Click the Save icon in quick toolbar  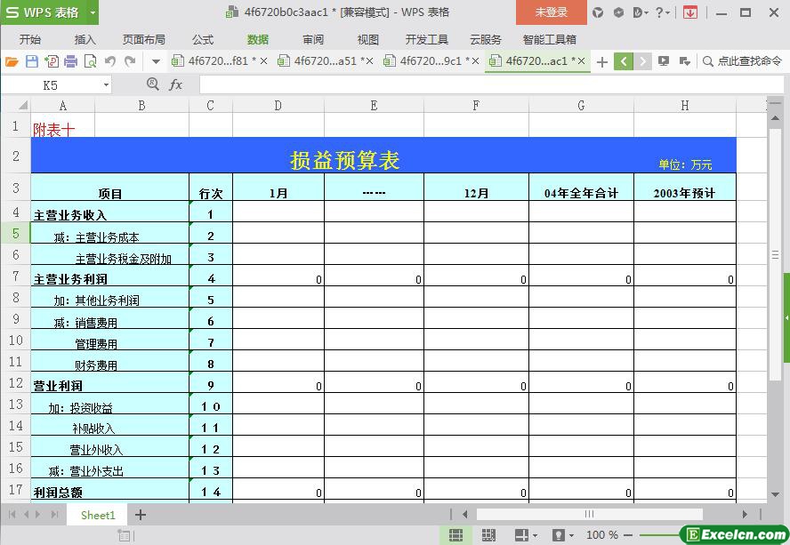(x=31, y=61)
